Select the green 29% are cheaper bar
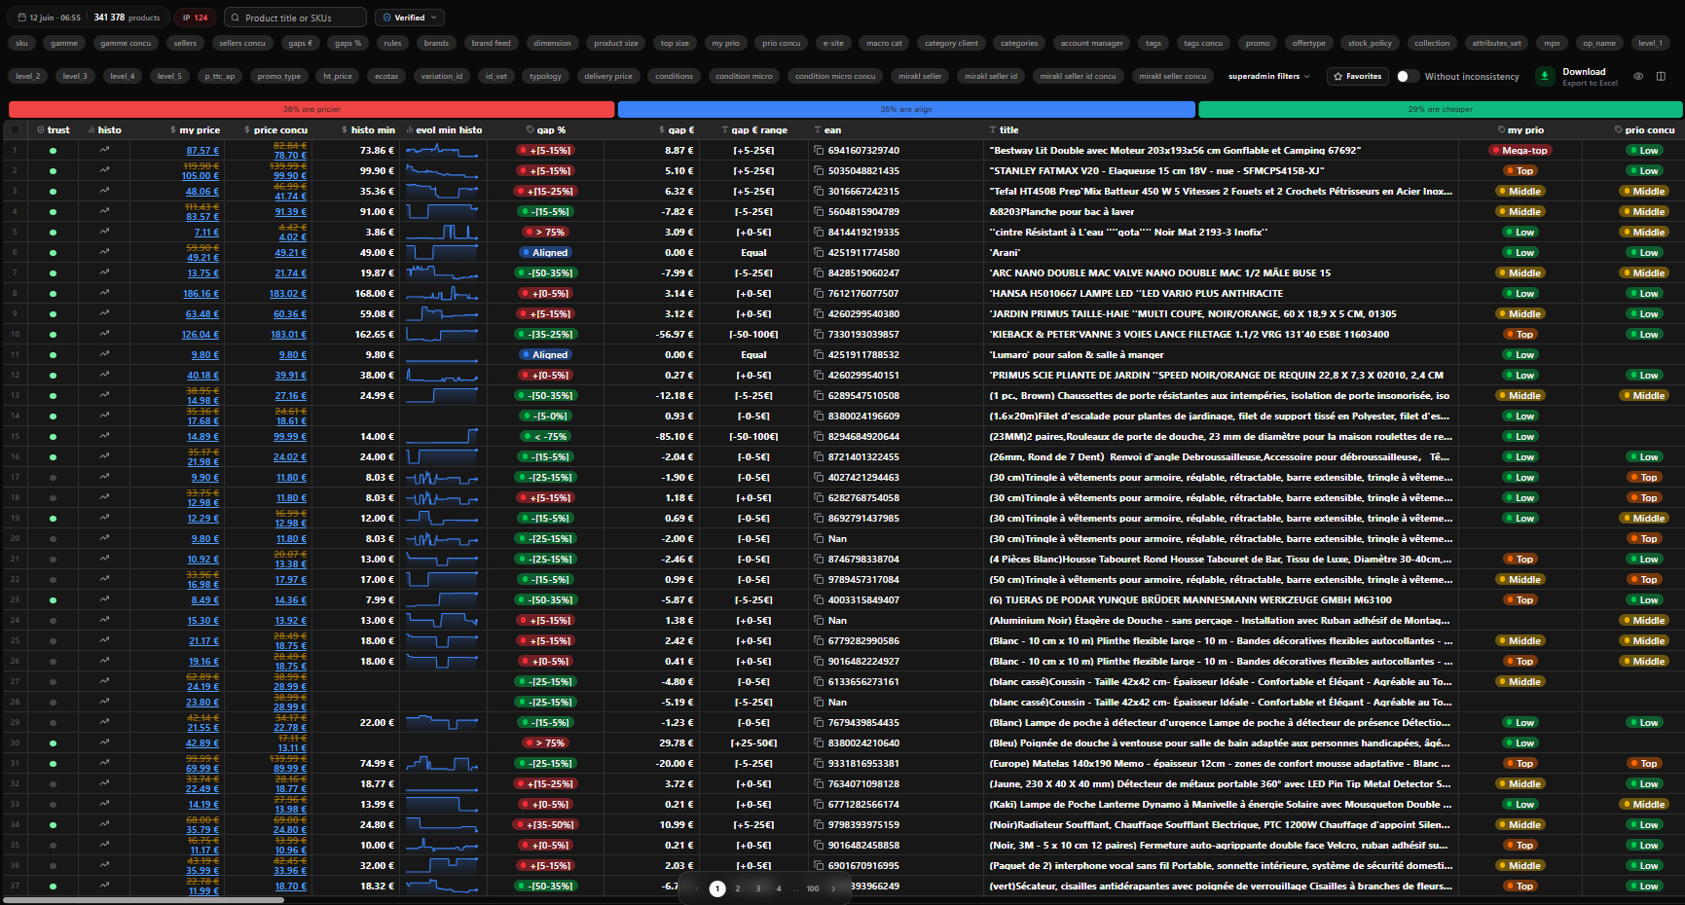 coord(1440,109)
